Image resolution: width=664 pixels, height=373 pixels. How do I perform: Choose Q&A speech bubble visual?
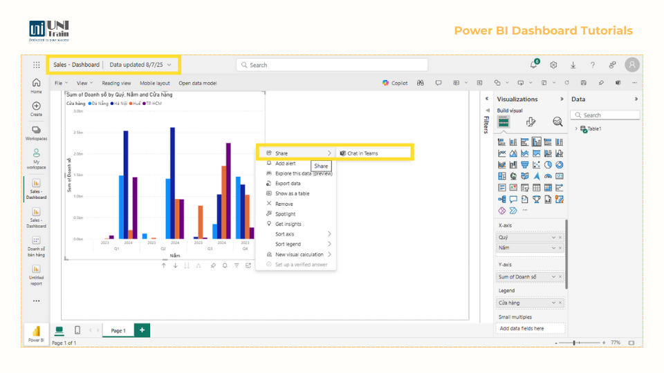[x=513, y=199]
